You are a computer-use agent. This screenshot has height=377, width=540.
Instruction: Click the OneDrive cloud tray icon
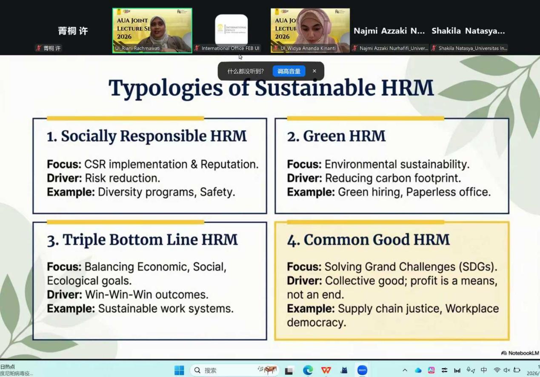[418, 370]
